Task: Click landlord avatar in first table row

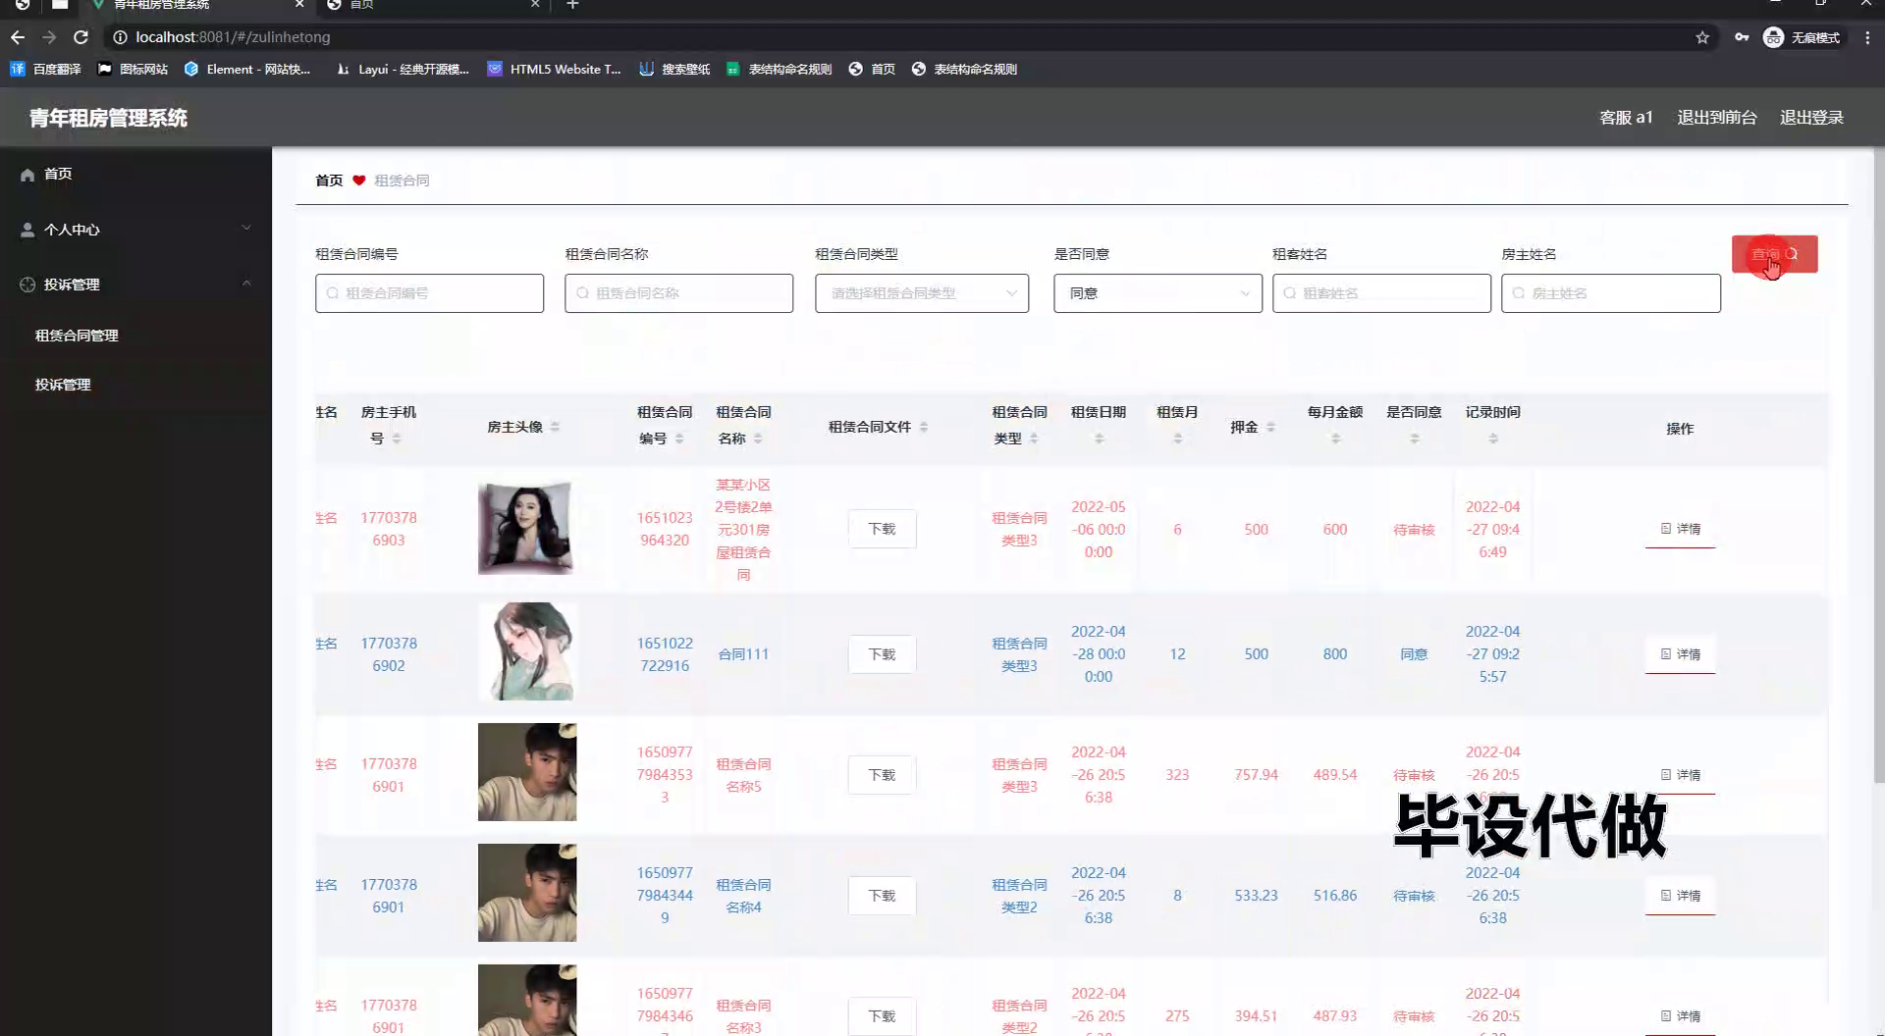Action: point(525,528)
